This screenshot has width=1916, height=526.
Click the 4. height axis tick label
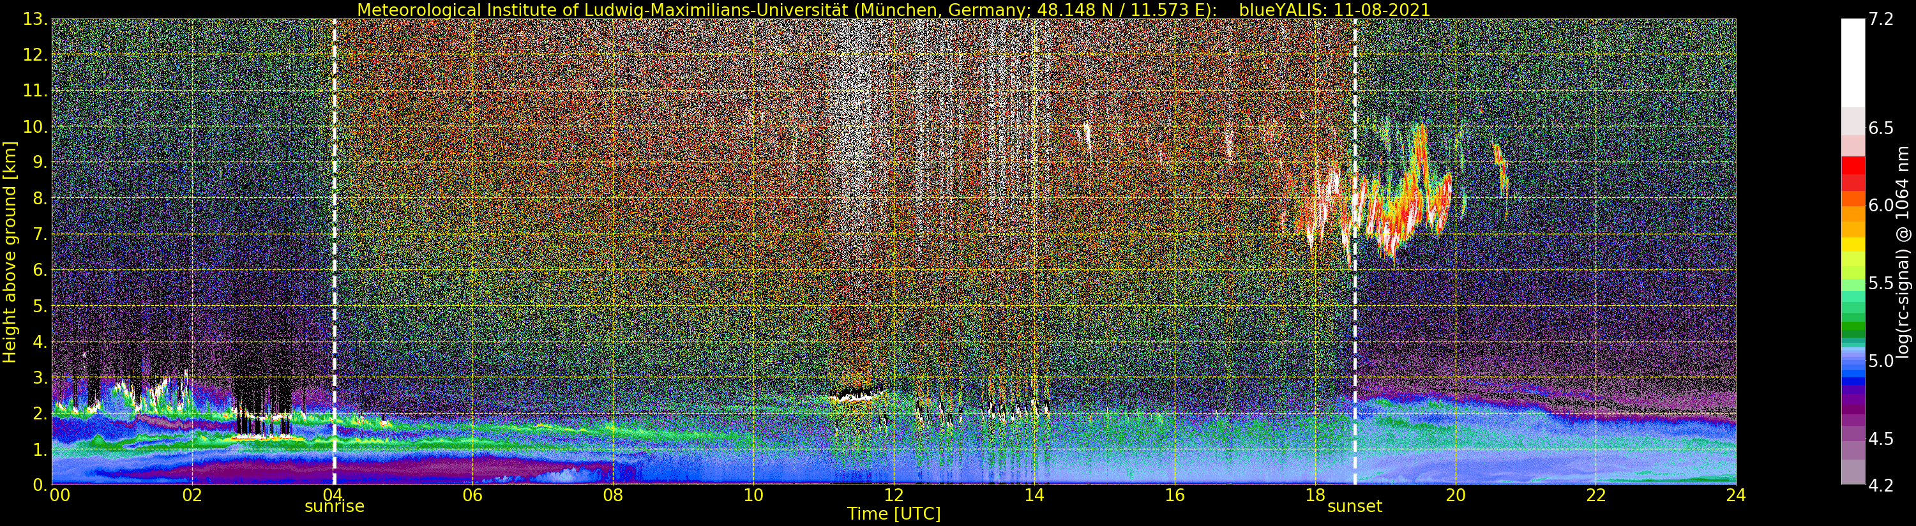click(40, 342)
